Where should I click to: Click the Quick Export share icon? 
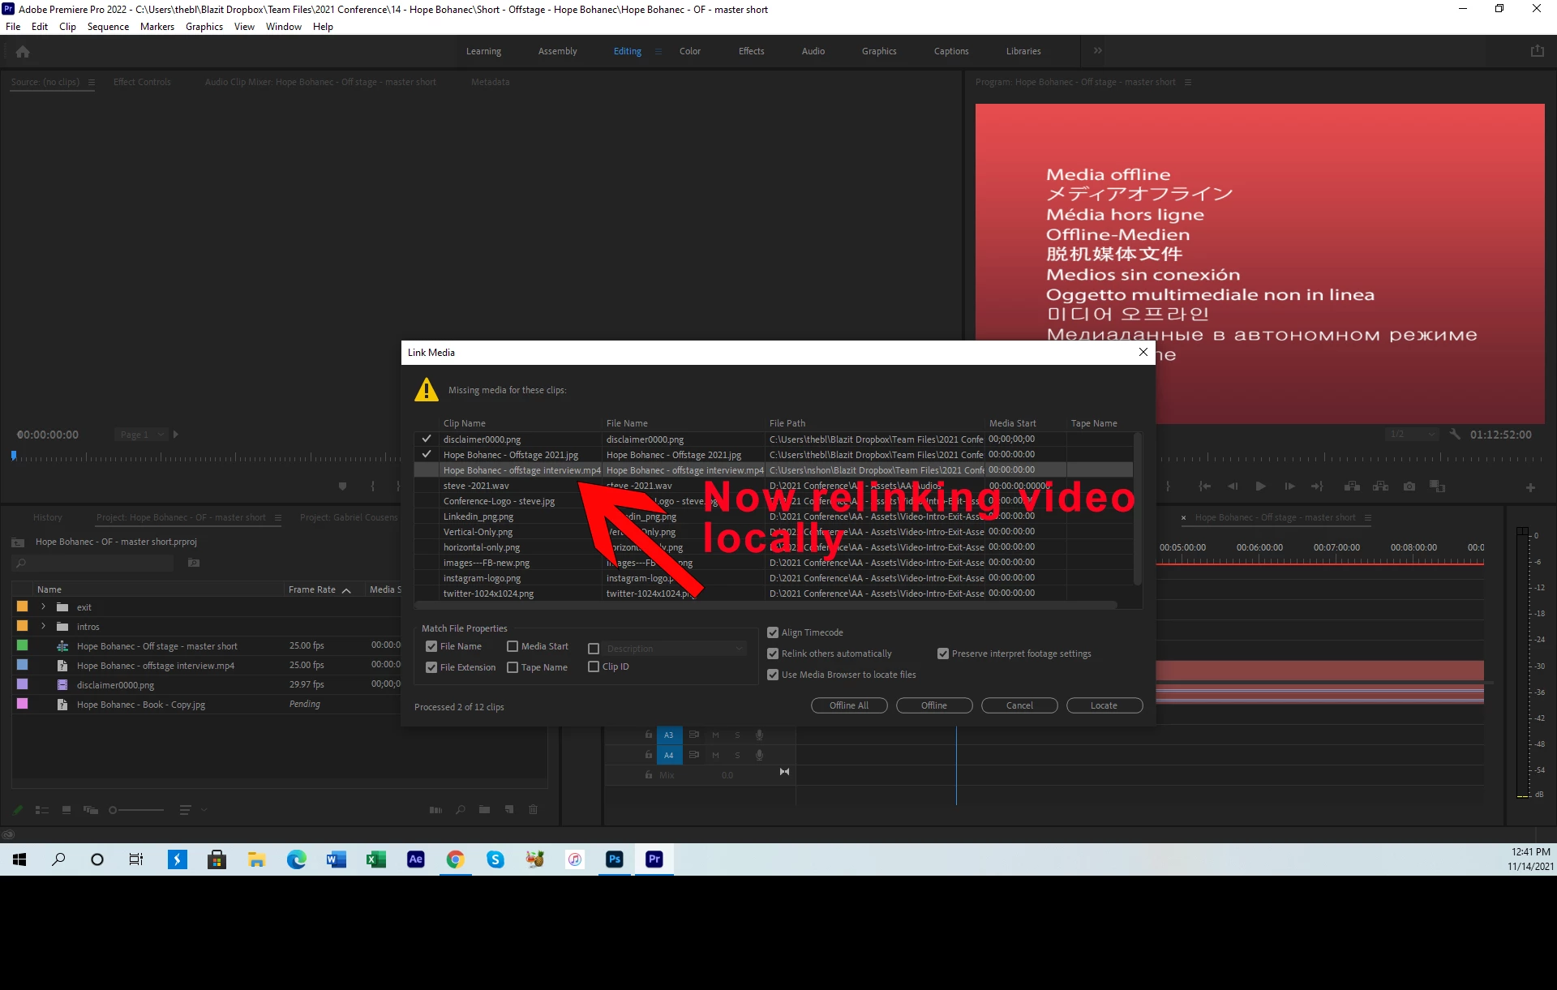pos(1537,51)
